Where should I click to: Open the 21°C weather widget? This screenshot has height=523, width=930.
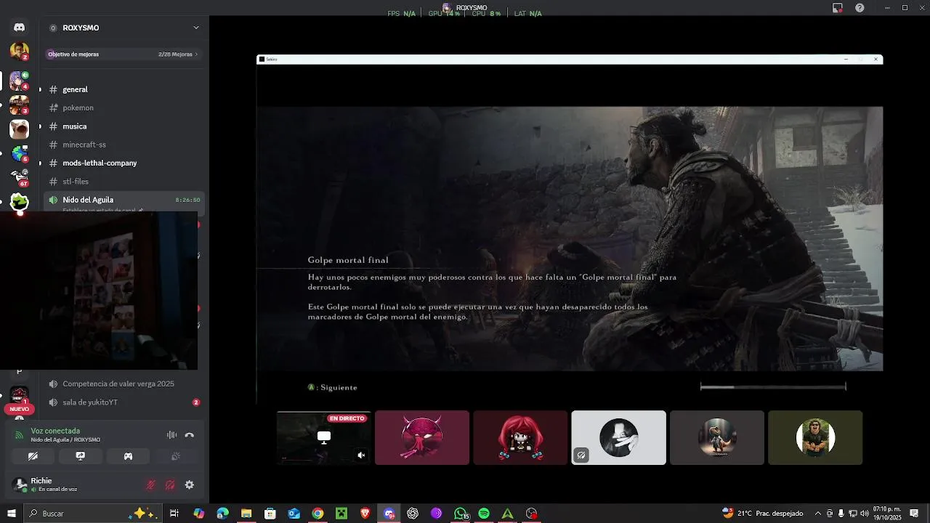click(763, 514)
